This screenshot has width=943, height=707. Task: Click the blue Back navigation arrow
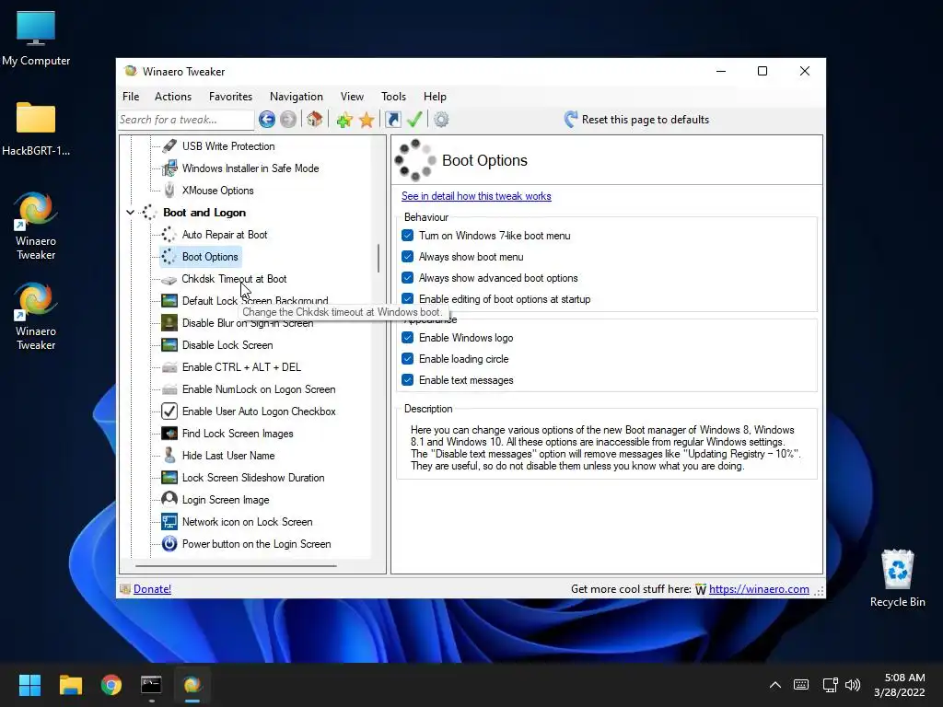point(267,120)
